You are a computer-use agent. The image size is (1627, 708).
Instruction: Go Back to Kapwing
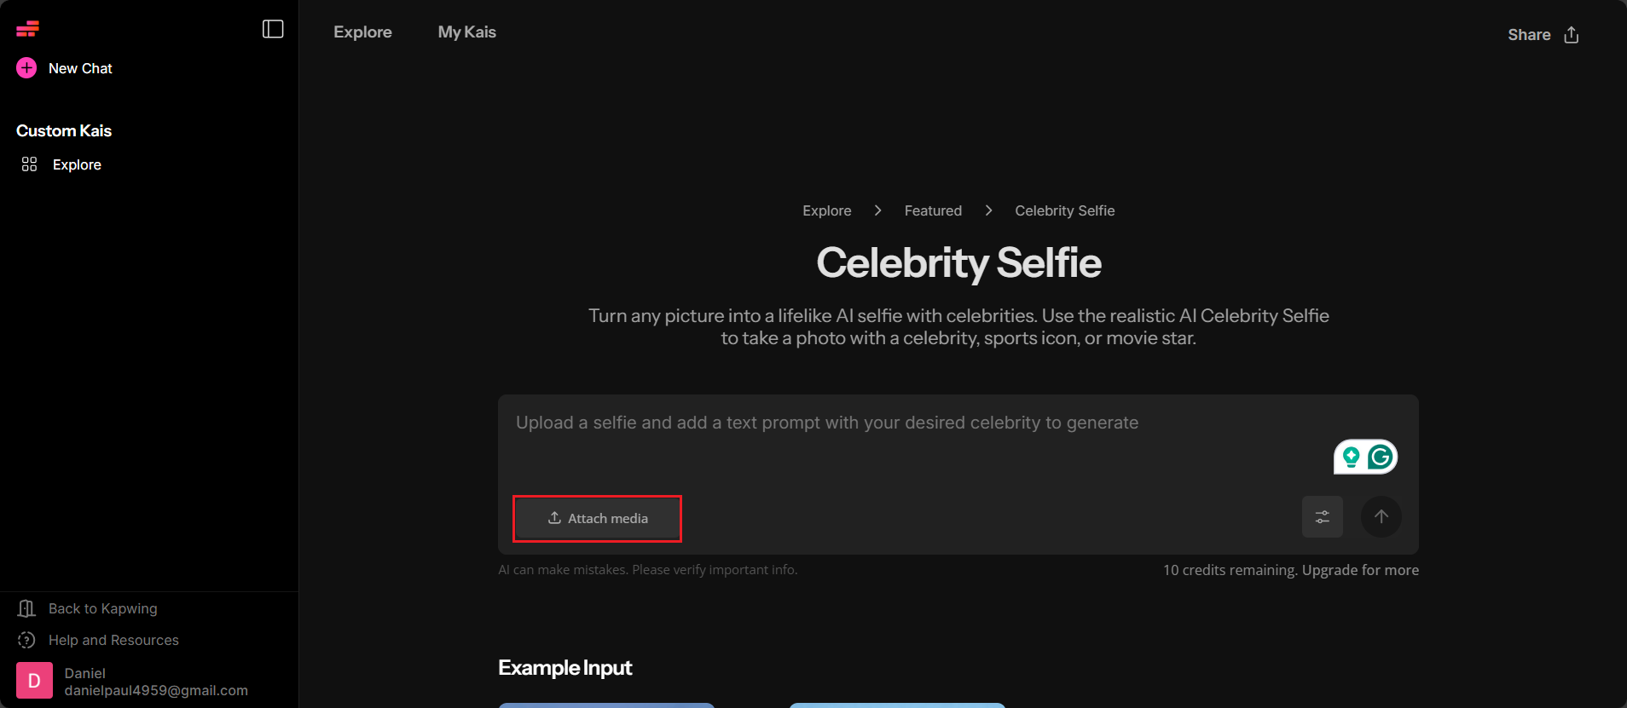click(x=102, y=608)
